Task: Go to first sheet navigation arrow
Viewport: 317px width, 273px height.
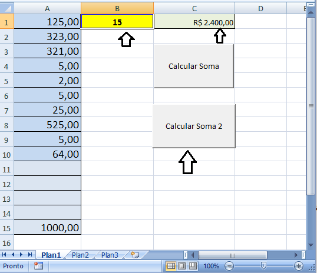Action: (4, 255)
